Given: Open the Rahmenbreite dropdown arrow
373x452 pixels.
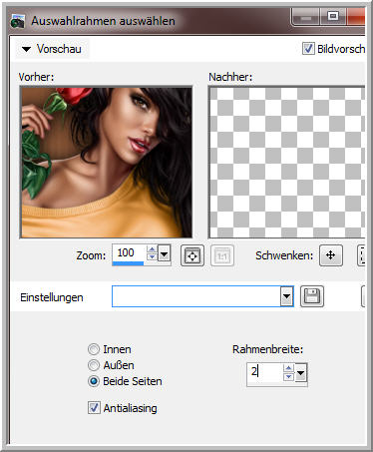Looking at the screenshot, I should [x=300, y=373].
